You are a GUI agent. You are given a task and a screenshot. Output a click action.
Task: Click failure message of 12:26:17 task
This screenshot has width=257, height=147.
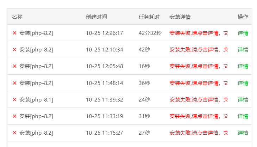pos(199,33)
